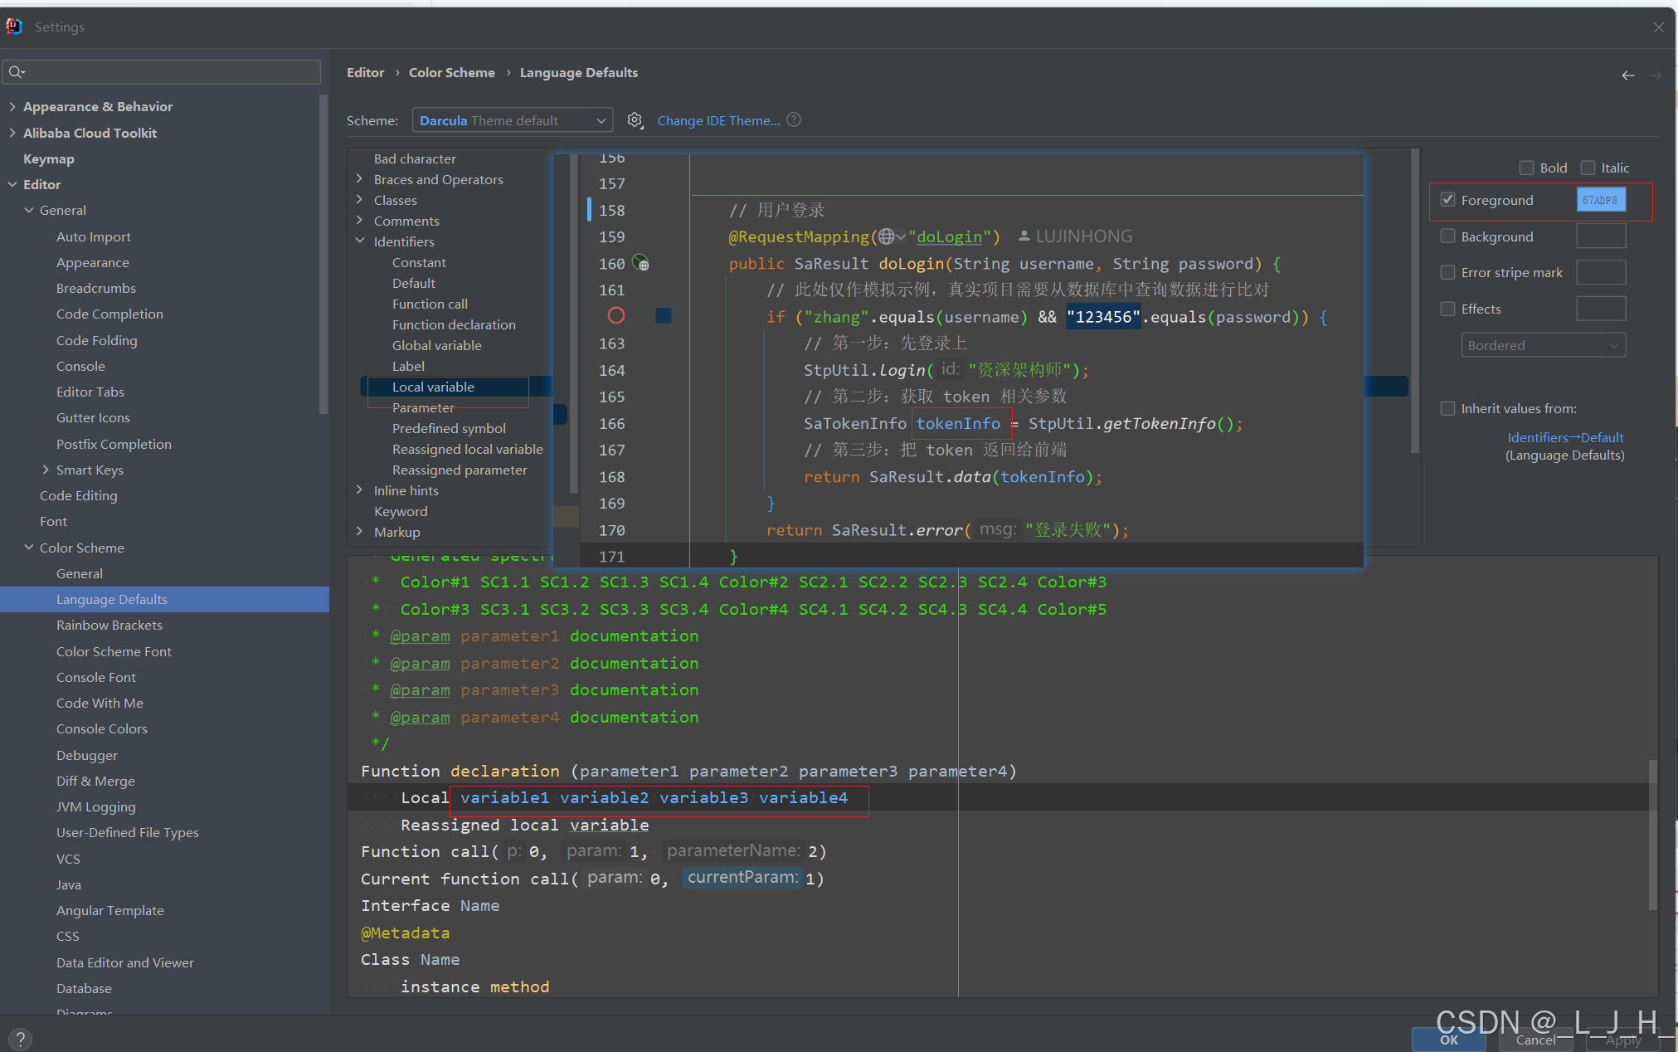Open the Scheme dropdown Darcula
Screen dimensions: 1678x1052
point(512,120)
